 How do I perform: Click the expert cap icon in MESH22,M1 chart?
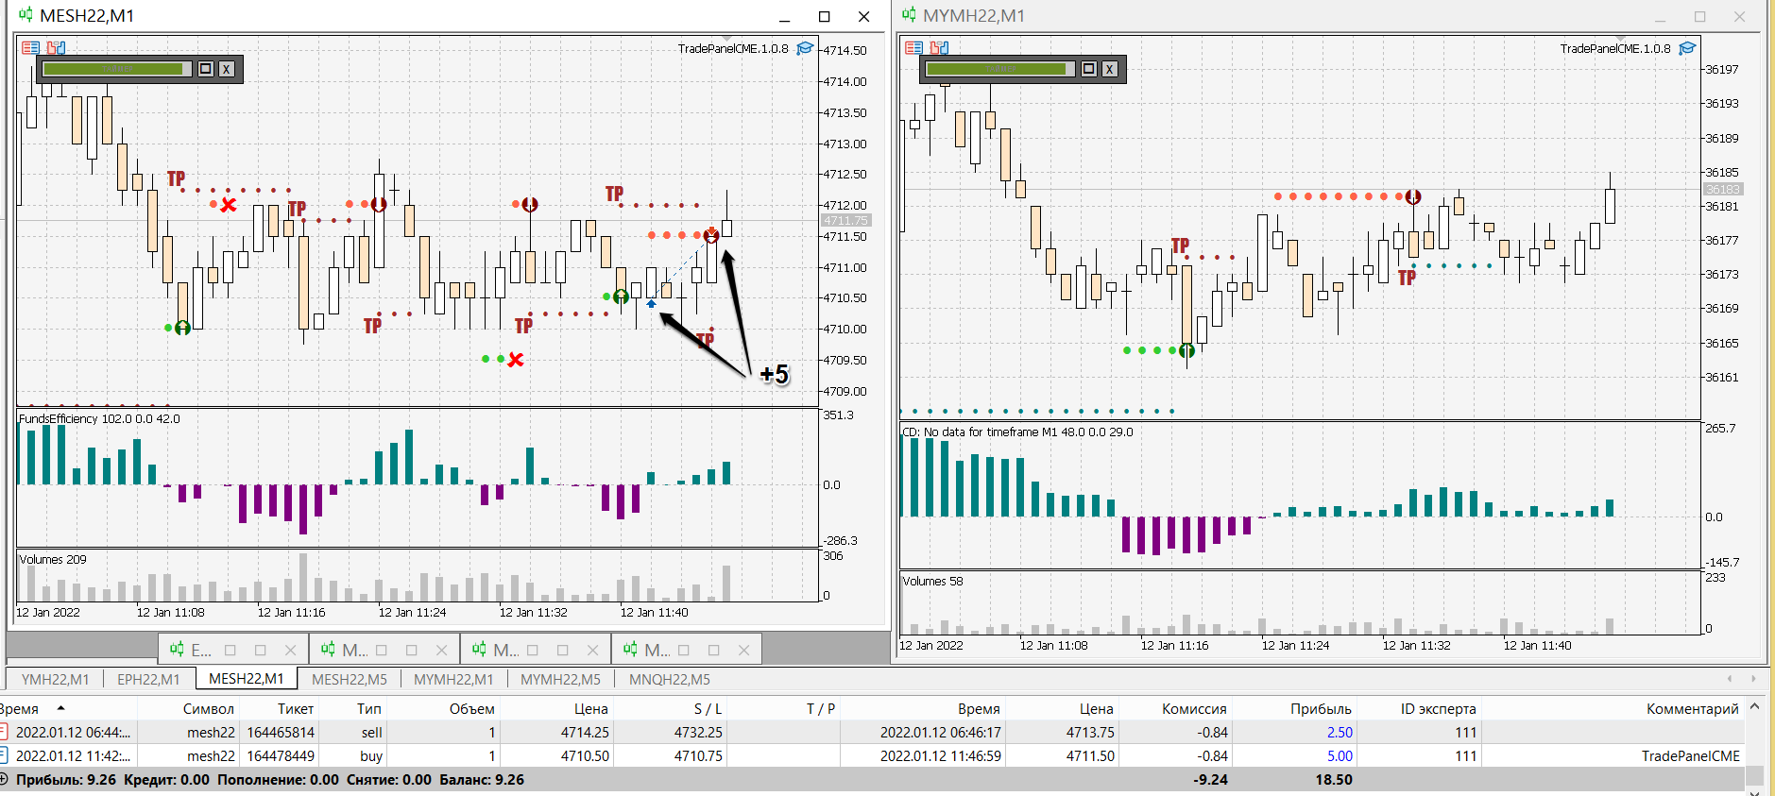tap(805, 48)
